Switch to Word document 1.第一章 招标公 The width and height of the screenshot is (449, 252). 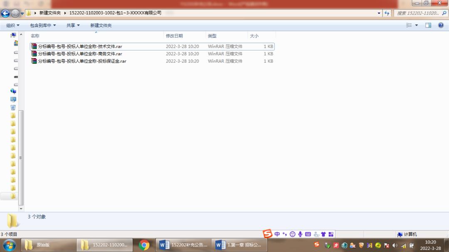tap(240, 245)
